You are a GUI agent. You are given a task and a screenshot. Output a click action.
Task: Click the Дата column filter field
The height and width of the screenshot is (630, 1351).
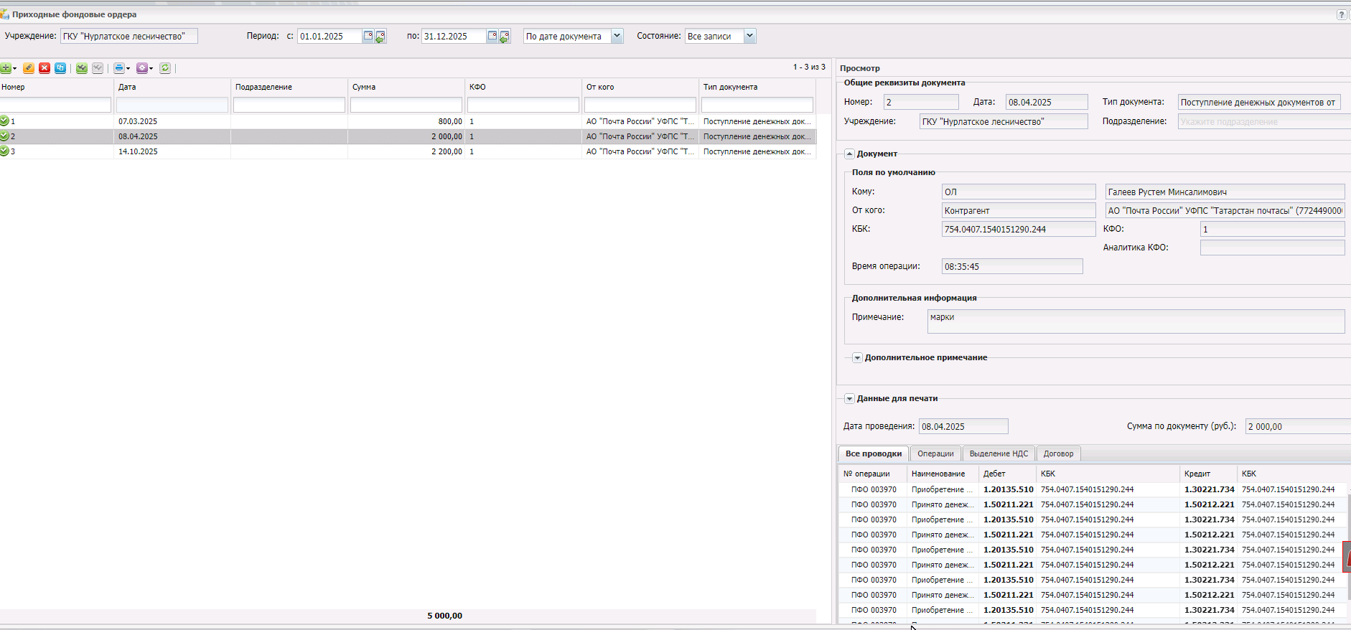tap(172, 105)
